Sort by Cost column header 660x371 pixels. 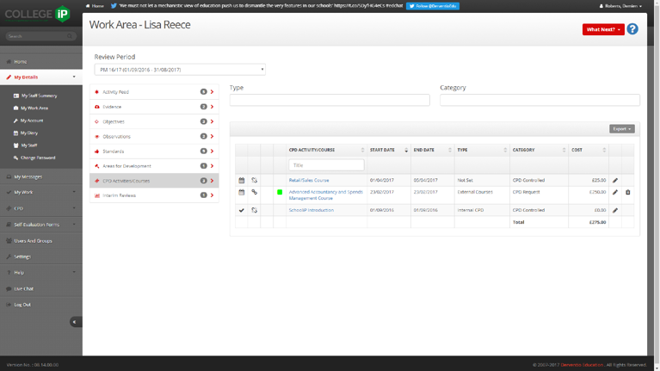point(589,150)
